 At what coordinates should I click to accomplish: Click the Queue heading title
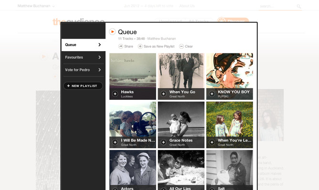coord(128,32)
